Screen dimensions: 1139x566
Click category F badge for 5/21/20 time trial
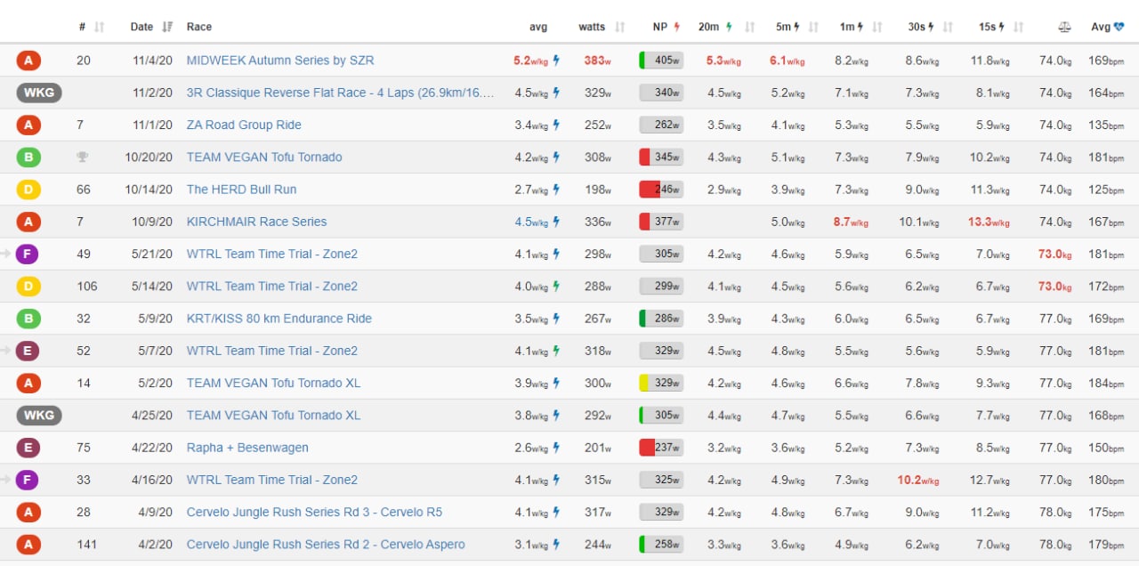coord(28,255)
